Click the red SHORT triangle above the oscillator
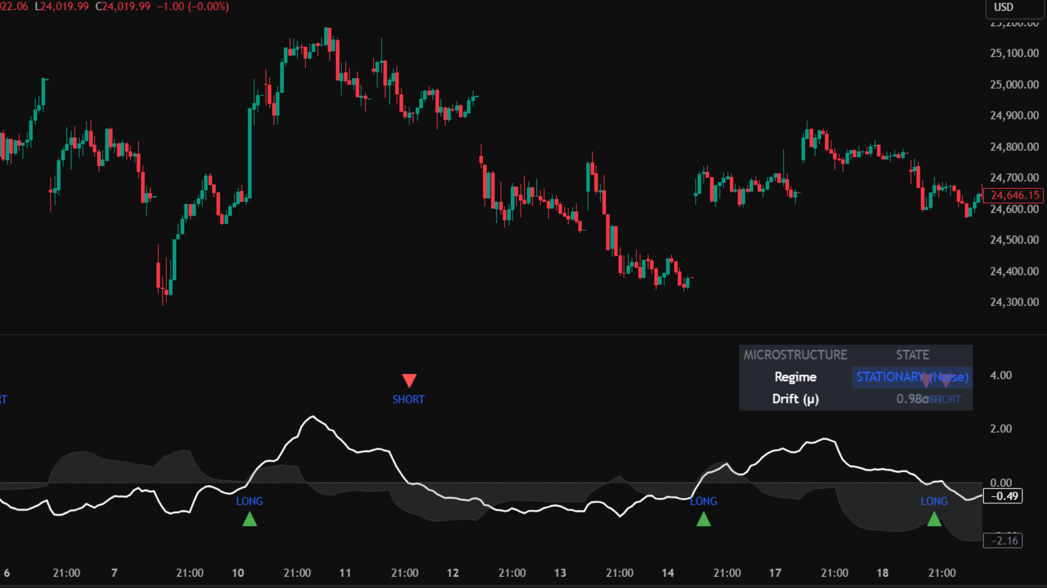The width and height of the screenshot is (1047, 588). (x=409, y=380)
